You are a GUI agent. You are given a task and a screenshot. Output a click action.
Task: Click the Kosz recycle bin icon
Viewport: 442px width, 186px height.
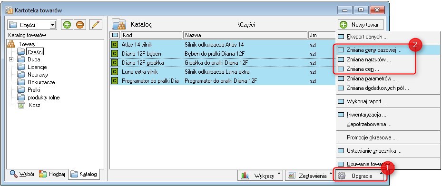pos(21,105)
